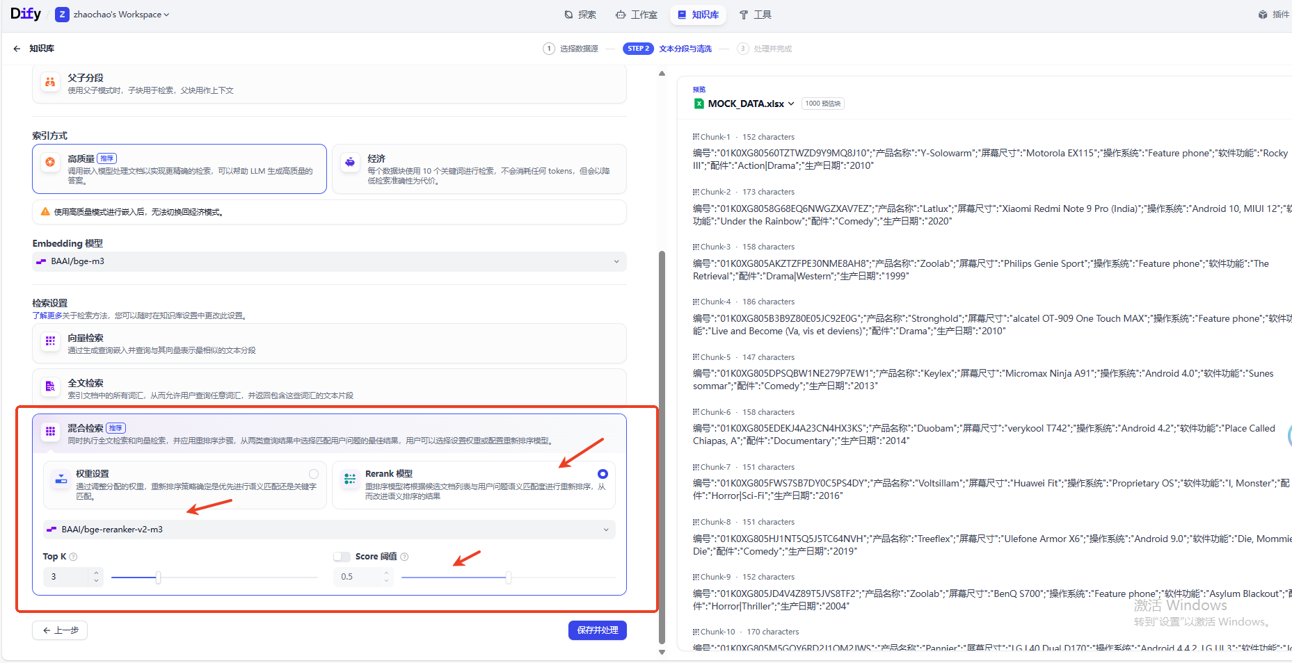This screenshot has width=1292, height=663.
Task: Select the 经济 index method icon
Action: click(350, 163)
